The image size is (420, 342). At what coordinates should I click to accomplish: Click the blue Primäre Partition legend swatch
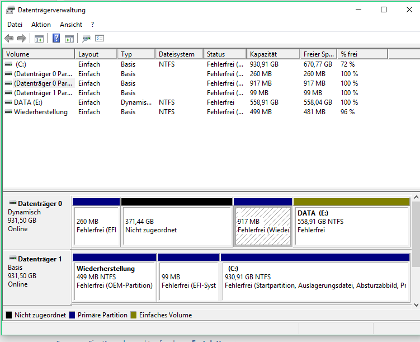tap(72, 315)
